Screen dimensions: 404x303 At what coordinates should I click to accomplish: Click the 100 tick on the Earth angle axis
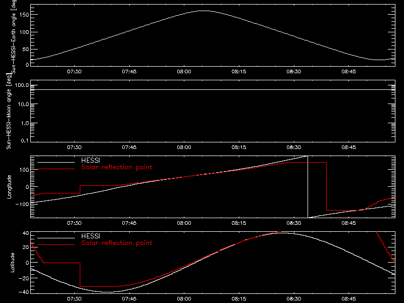click(x=25, y=32)
